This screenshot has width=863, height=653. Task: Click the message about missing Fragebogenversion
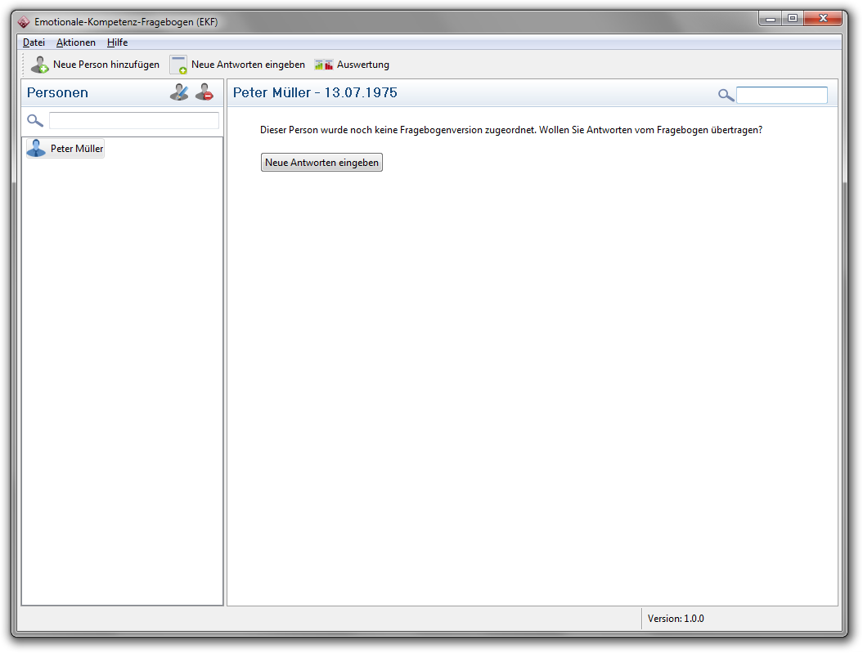click(x=511, y=130)
